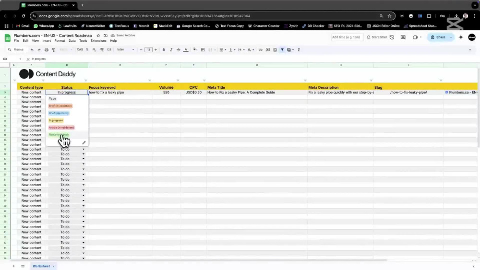Toggle the filter funnel icon
Screen dimensions: 480x270
[x=282, y=50]
